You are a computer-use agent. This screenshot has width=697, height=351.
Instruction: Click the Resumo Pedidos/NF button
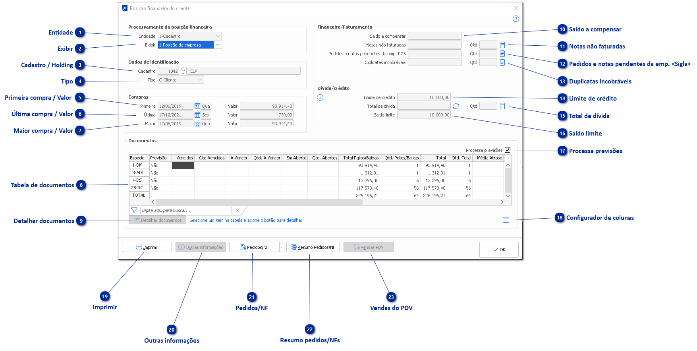coord(313,247)
